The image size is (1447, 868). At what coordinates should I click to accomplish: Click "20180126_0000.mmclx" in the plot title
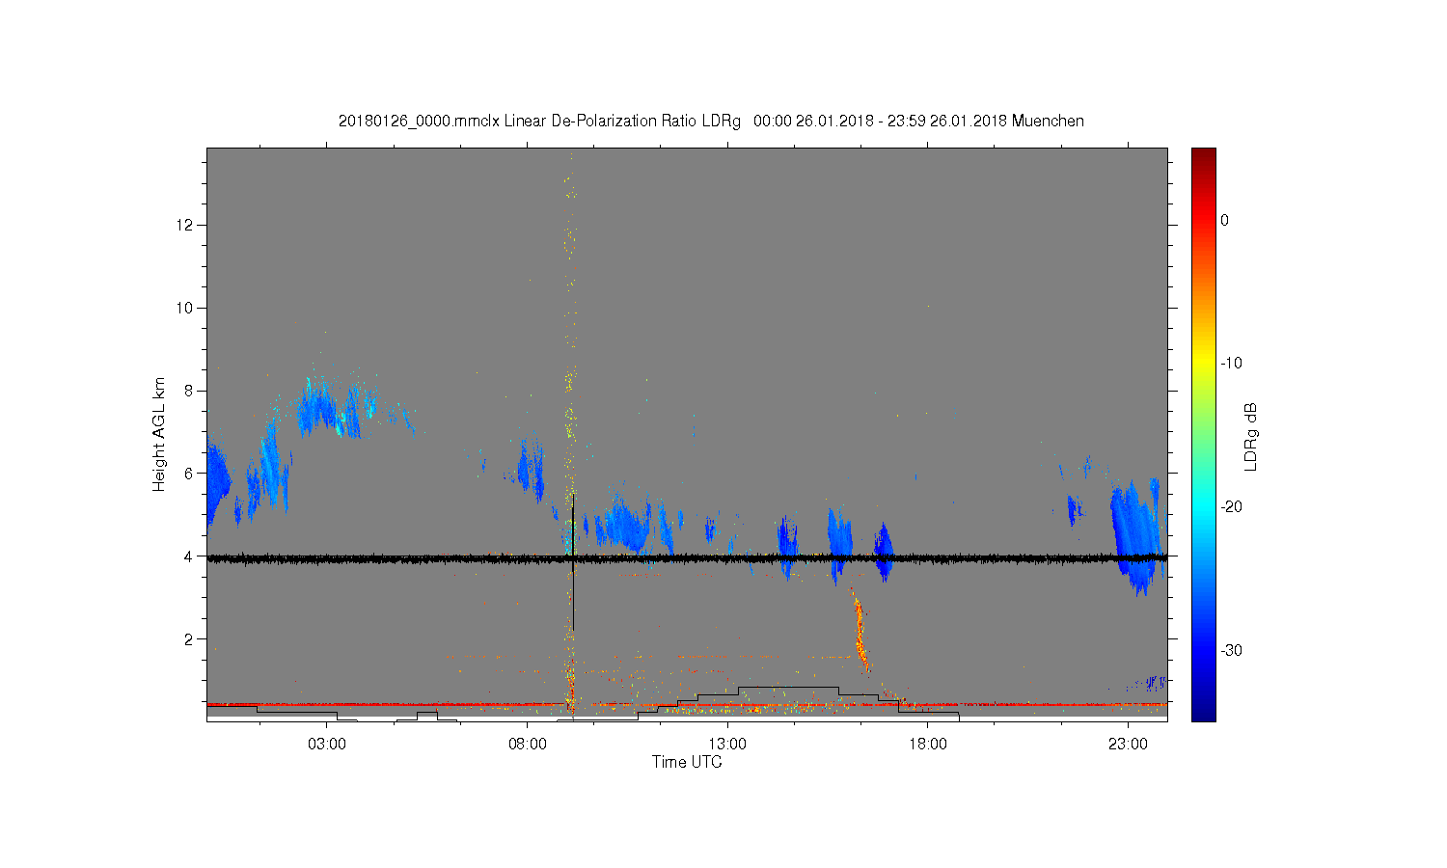(x=419, y=122)
